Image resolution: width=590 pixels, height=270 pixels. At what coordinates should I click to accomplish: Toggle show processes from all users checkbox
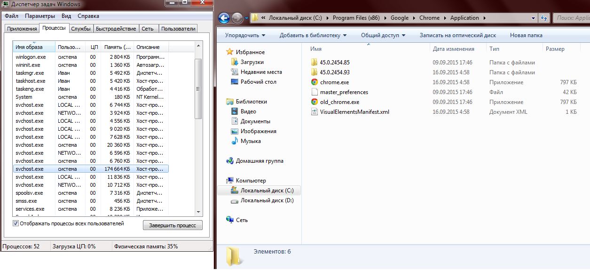[x=16, y=223]
